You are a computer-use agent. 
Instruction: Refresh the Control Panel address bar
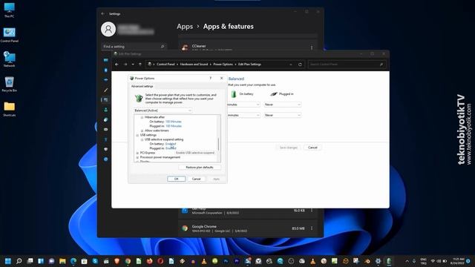300,65
